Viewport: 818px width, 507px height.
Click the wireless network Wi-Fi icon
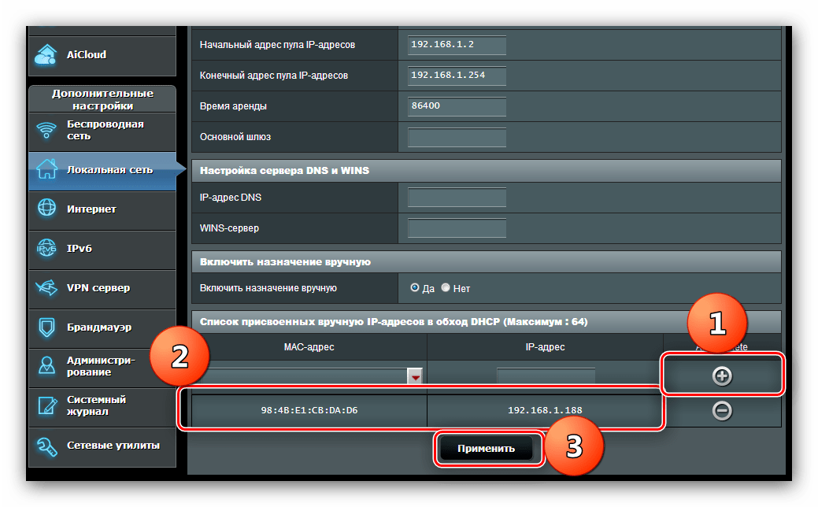coord(46,130)
